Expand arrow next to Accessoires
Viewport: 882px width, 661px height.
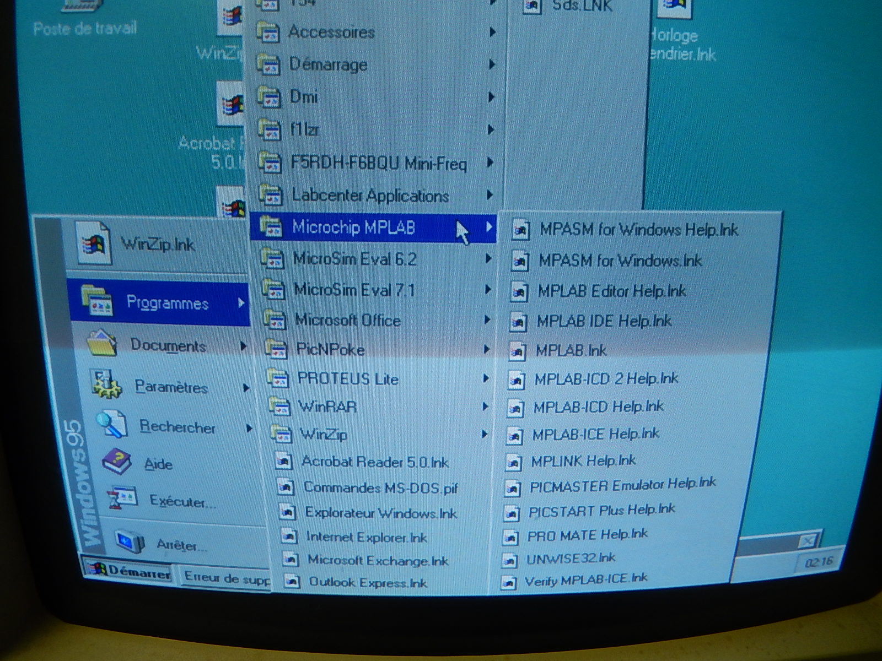click(492, 32)
